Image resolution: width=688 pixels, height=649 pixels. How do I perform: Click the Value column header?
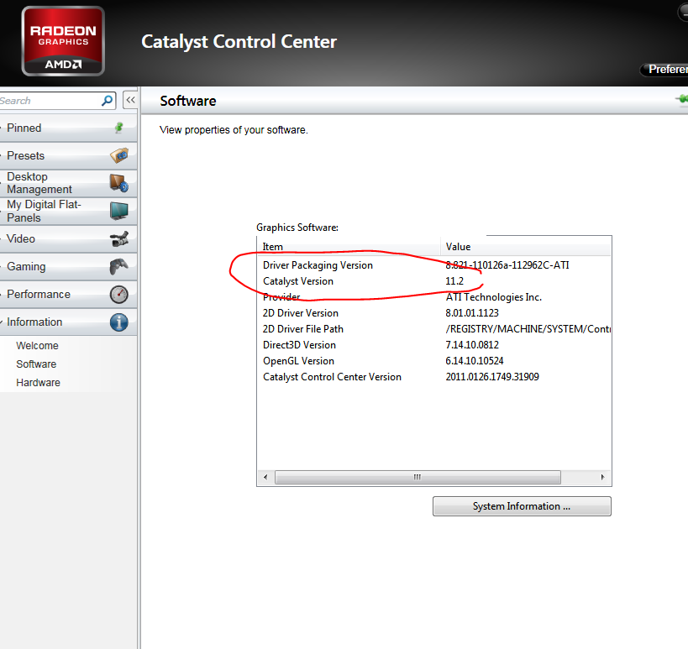tap(526, 247)
